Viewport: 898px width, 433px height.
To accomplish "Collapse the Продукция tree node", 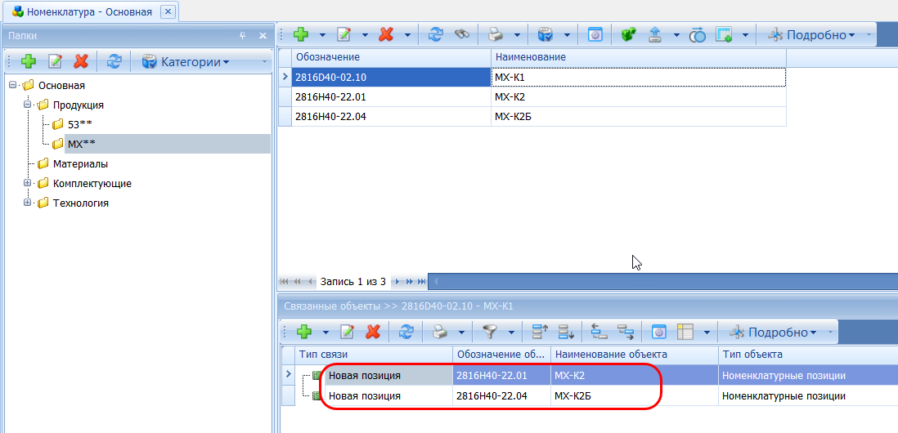I will coord(27,105).
